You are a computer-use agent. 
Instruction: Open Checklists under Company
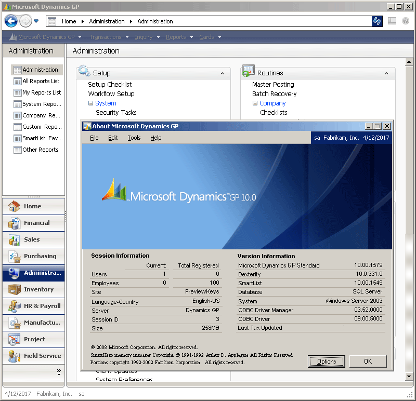pos(274,113)
